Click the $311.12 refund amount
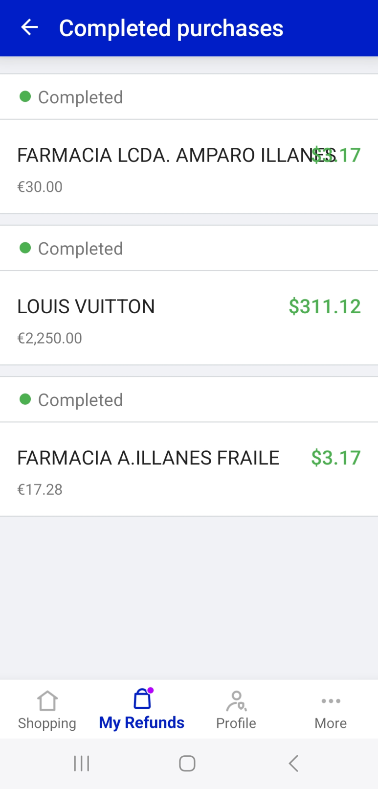Screen dimensions: 378x789 [325, 306]
